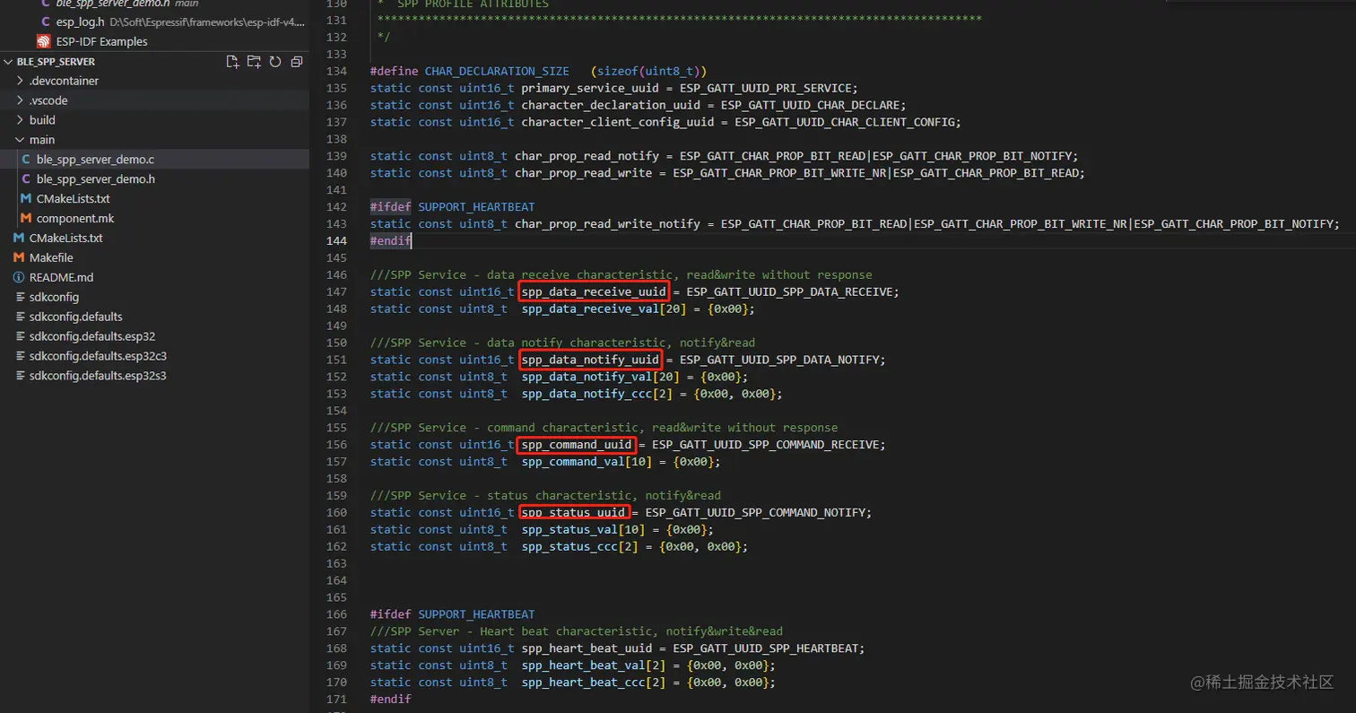
Task: Click line number 144 in the gutter
Action: 336,240
